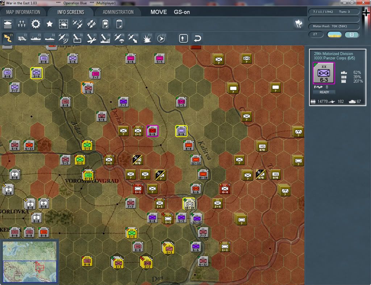The image size is (371, 285).
Task: Click the MOVE mode label
Action: 159,12
